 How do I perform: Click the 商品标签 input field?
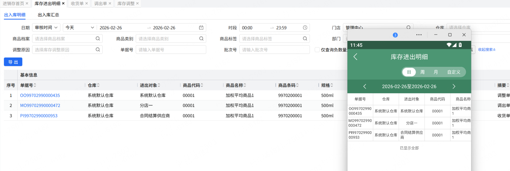[274, 39]
